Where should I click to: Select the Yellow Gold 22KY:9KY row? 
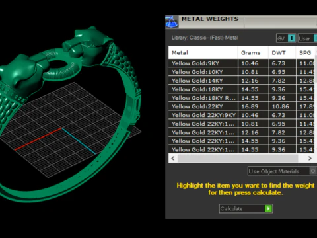coord(242,115)
